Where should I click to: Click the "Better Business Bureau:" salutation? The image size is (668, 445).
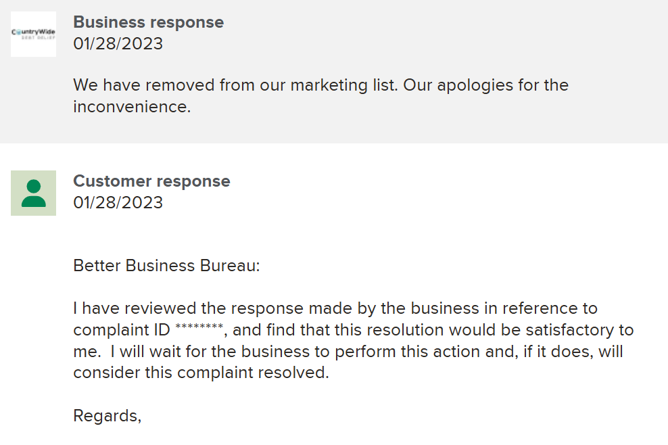[166, 266]
